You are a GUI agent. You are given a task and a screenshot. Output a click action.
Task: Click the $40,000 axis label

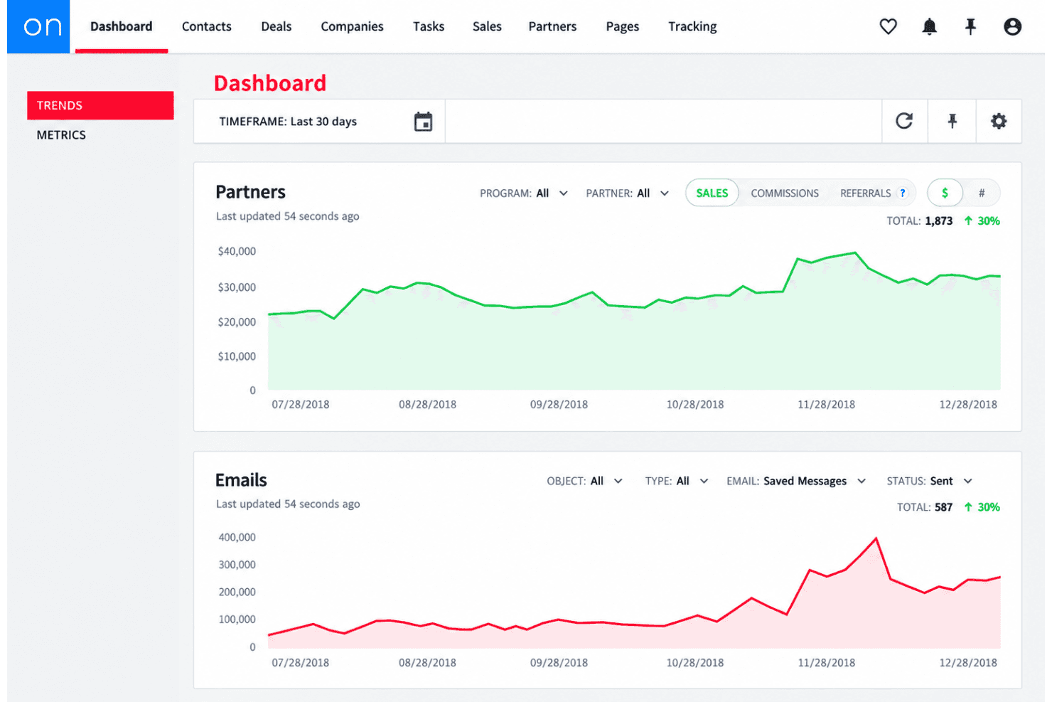click(237, 251)
